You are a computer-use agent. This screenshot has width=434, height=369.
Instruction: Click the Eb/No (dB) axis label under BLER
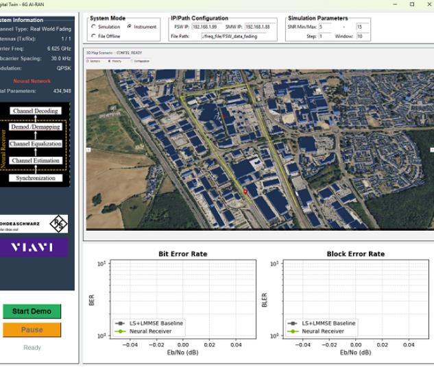click(x=355, y=353)
